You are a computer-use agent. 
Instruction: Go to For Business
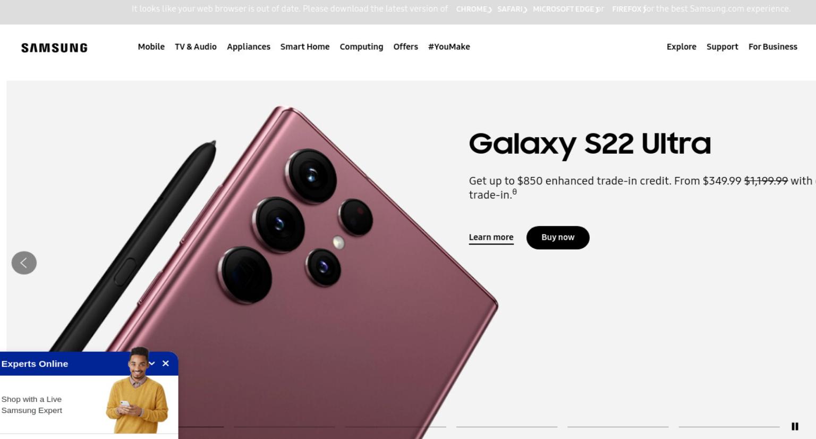[773, 47]
